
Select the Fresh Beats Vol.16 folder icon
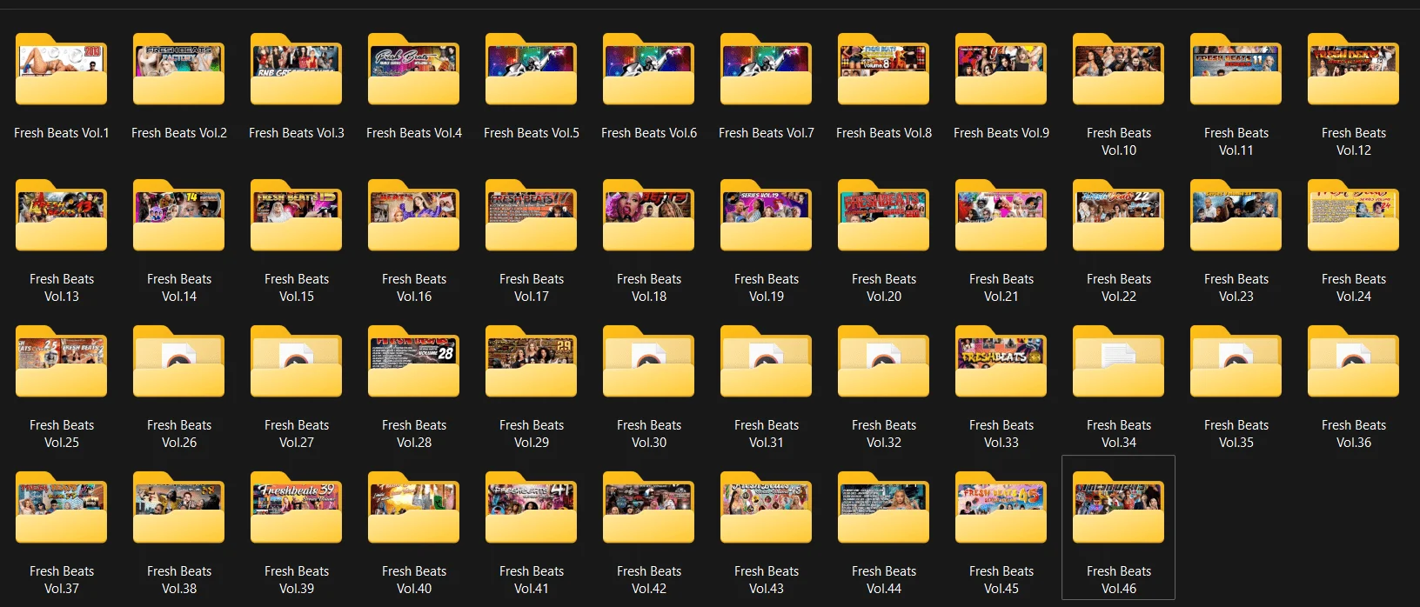point(414,216)
